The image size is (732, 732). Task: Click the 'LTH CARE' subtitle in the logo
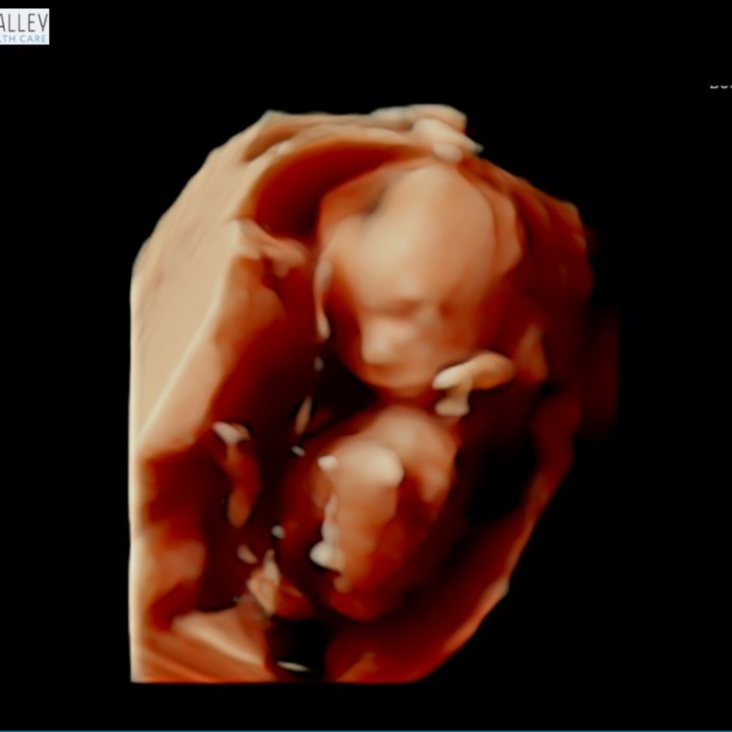point(24,39)
